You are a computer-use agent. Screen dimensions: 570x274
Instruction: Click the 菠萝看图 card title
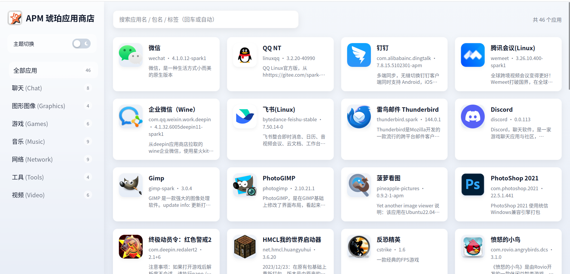pyautogui.click(x=389, y=178)
